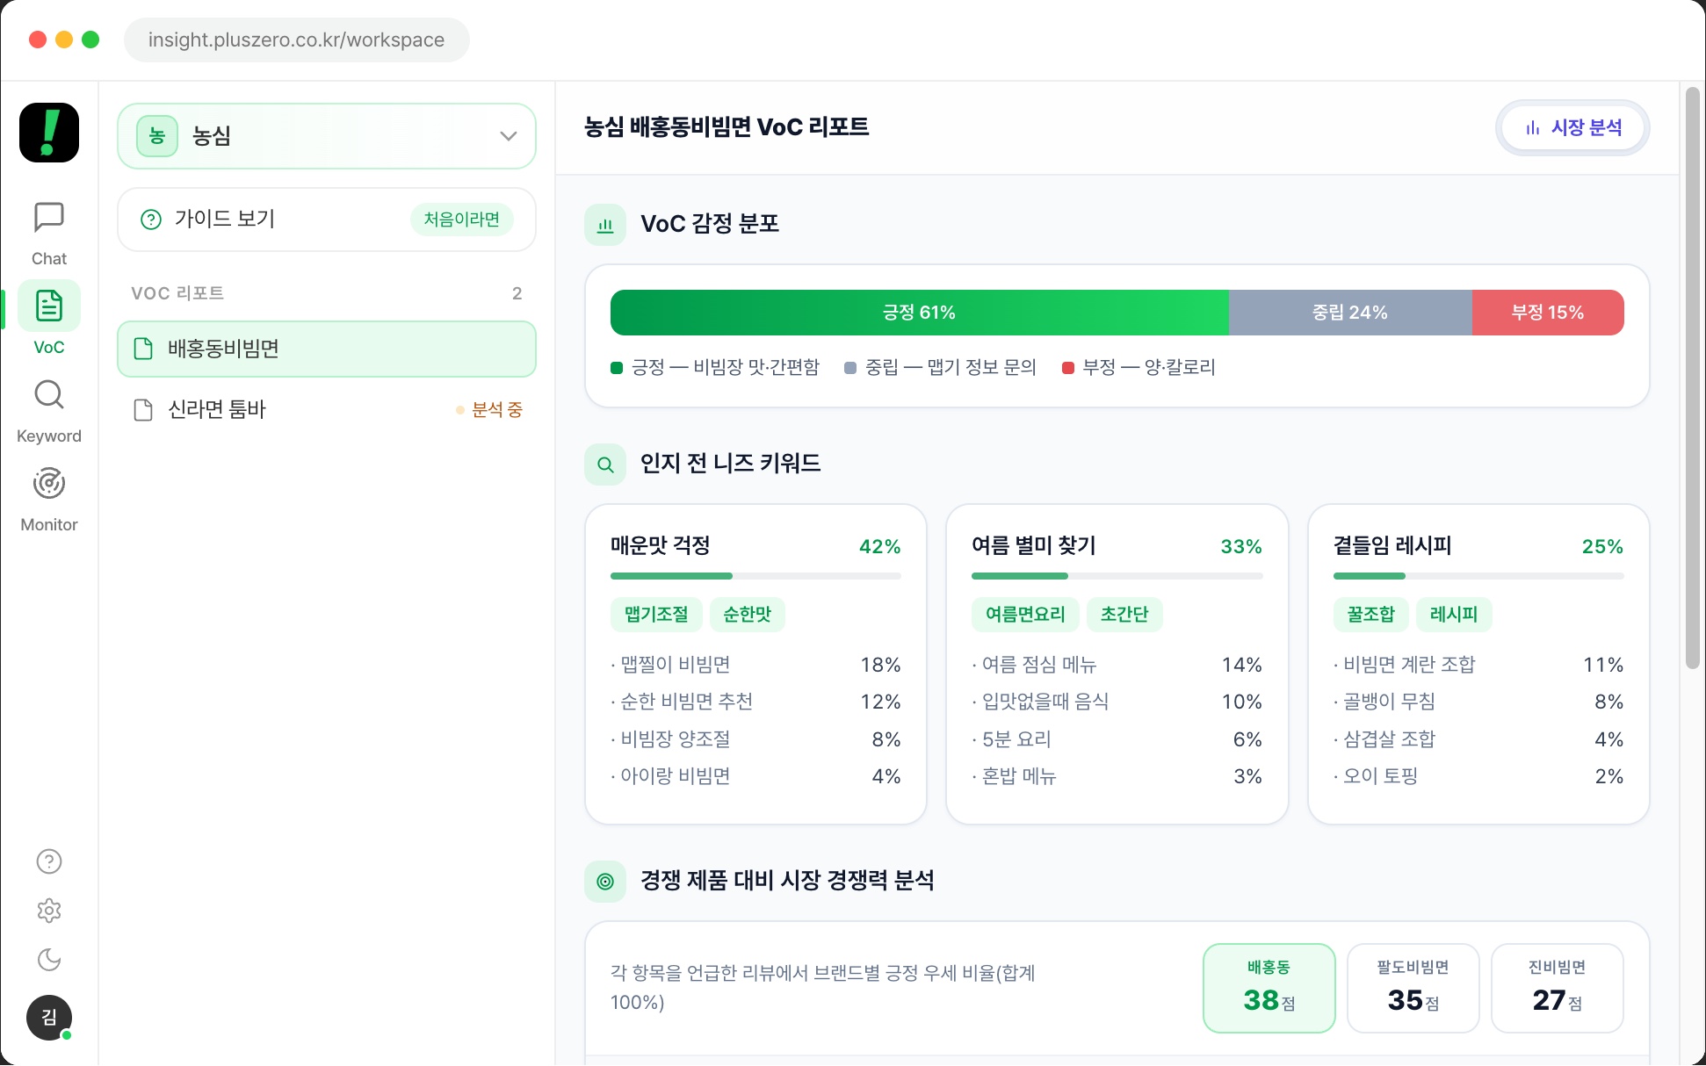Click the 여름 별미 찾기 33% progress bar

coord(1117,576)
